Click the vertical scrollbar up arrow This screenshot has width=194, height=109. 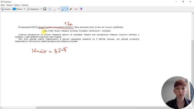193,13
